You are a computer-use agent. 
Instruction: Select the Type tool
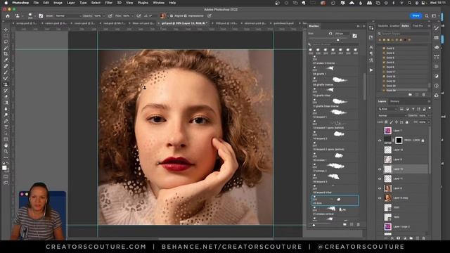(6, 127)
